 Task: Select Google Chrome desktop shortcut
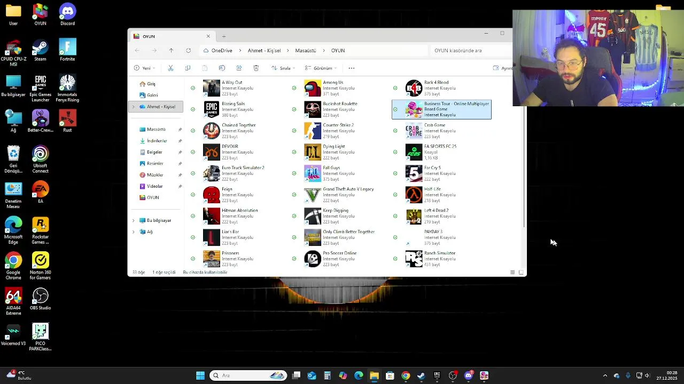point(13,266)
